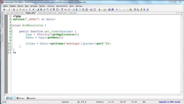Open dropdown arrow next to Italic
This screenshot has height=104, width=184.
[x=11, y=10]
